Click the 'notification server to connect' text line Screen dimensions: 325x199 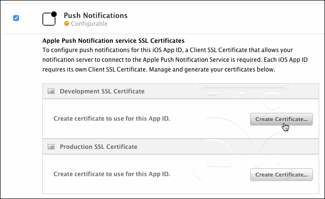coord(175,60)
